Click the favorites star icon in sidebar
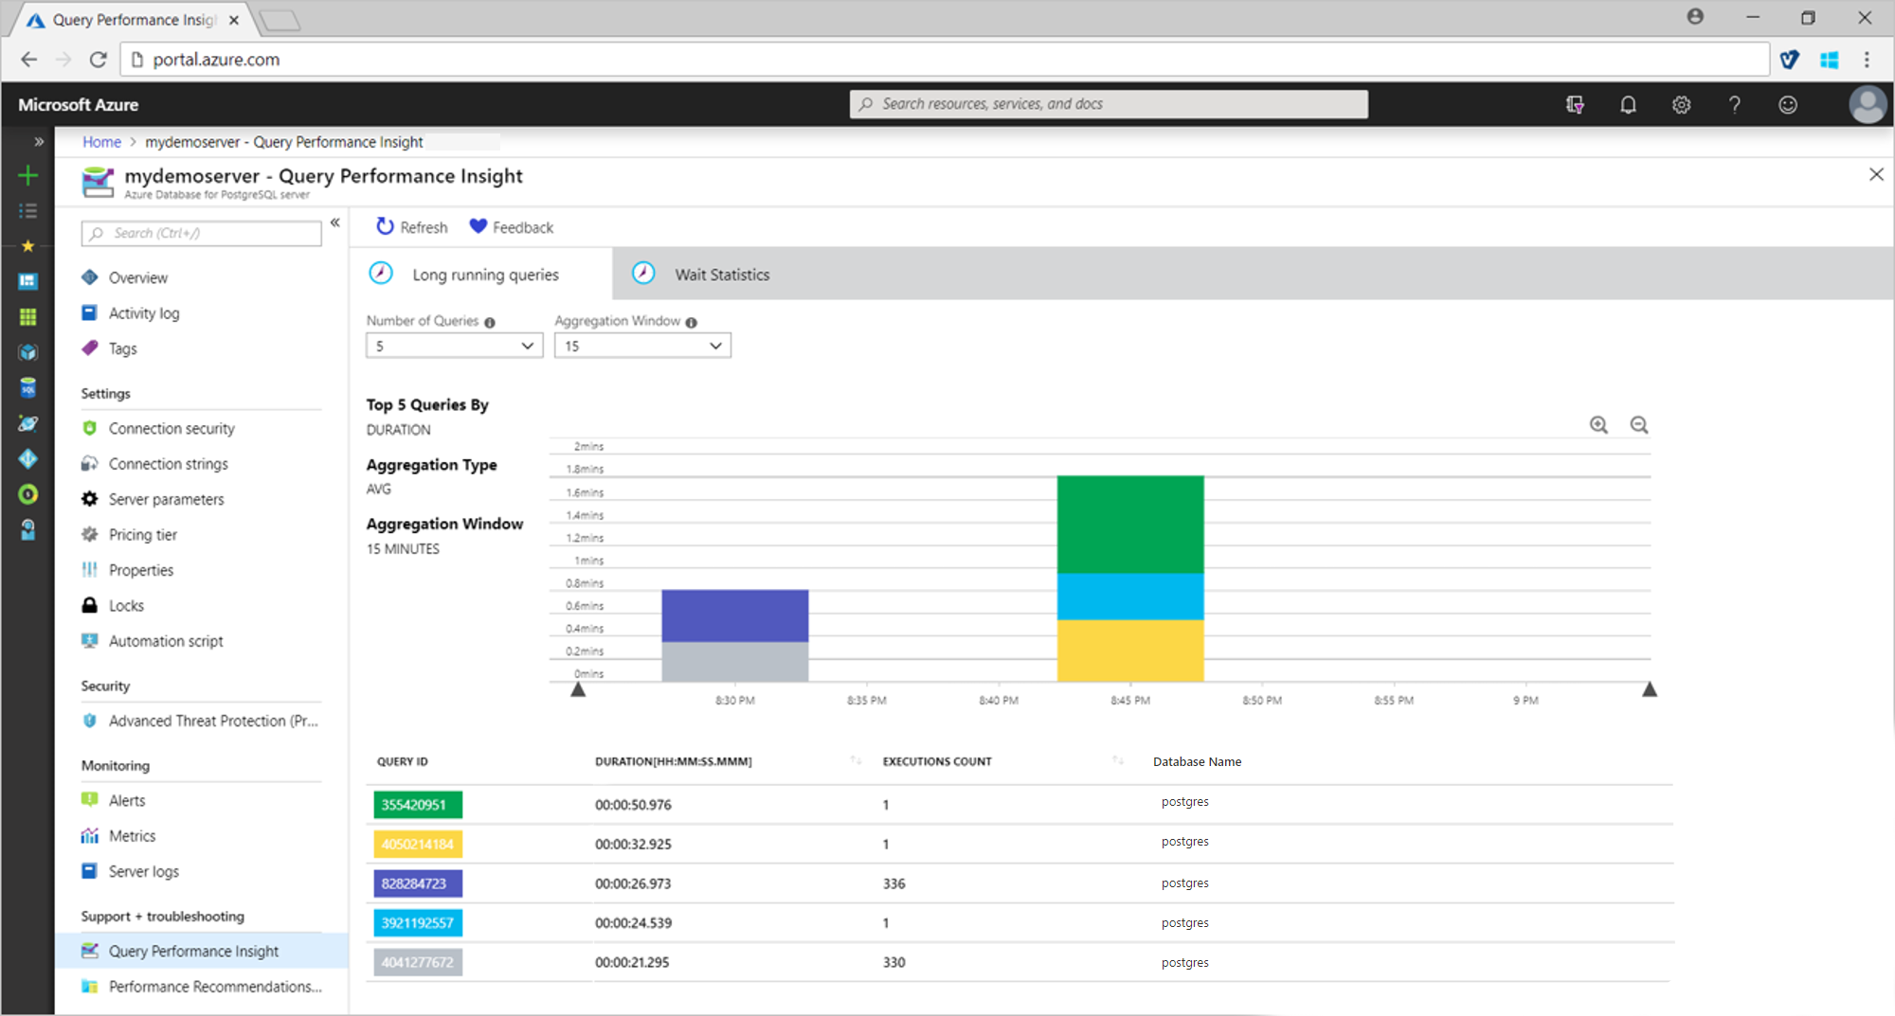 click(x=28, y=246)
